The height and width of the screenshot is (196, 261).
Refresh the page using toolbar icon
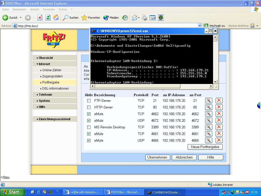click(48, 18)
